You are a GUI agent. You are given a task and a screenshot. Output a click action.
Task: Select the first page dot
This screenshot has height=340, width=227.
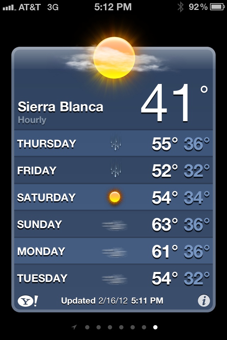tap(87, 327)
